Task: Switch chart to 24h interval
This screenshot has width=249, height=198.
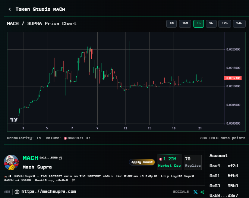Action: (239, 23)
